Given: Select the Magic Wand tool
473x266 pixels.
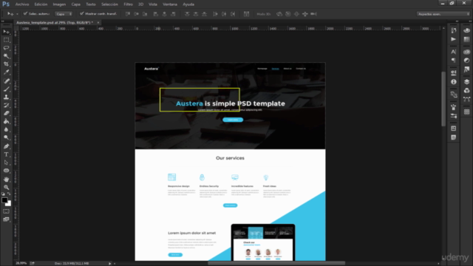Looking at the screenshot, I should (7, 56).
